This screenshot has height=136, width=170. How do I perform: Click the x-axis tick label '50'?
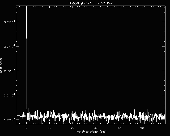142,128
